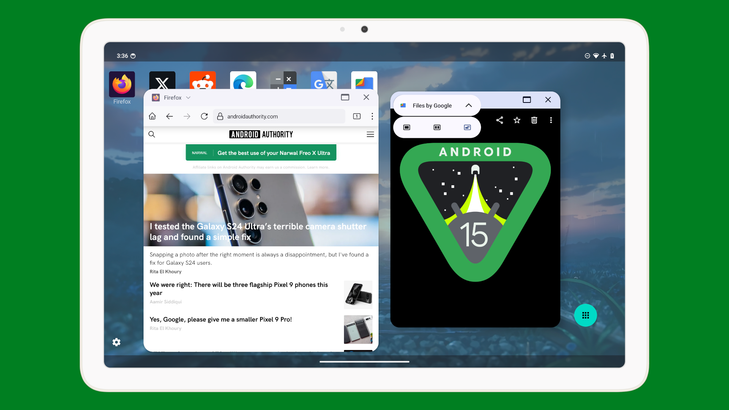729x410 pixels.
Task: Click androidauthority.com address bar
Action: pyautogui.click(x=252, y=116)
